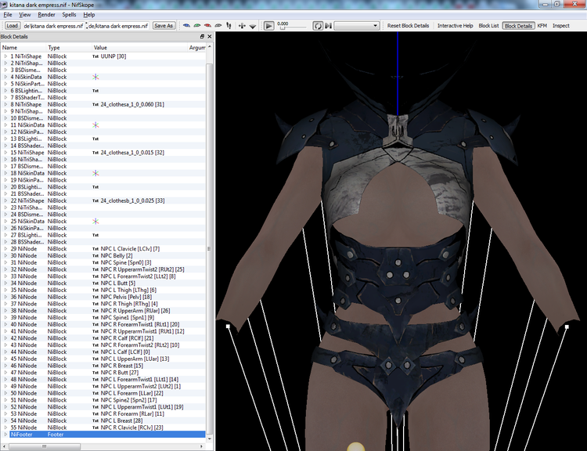Click the Load button
Image resolution: width=587 pixels, height=451 pixels.
(x=12, y=26)
